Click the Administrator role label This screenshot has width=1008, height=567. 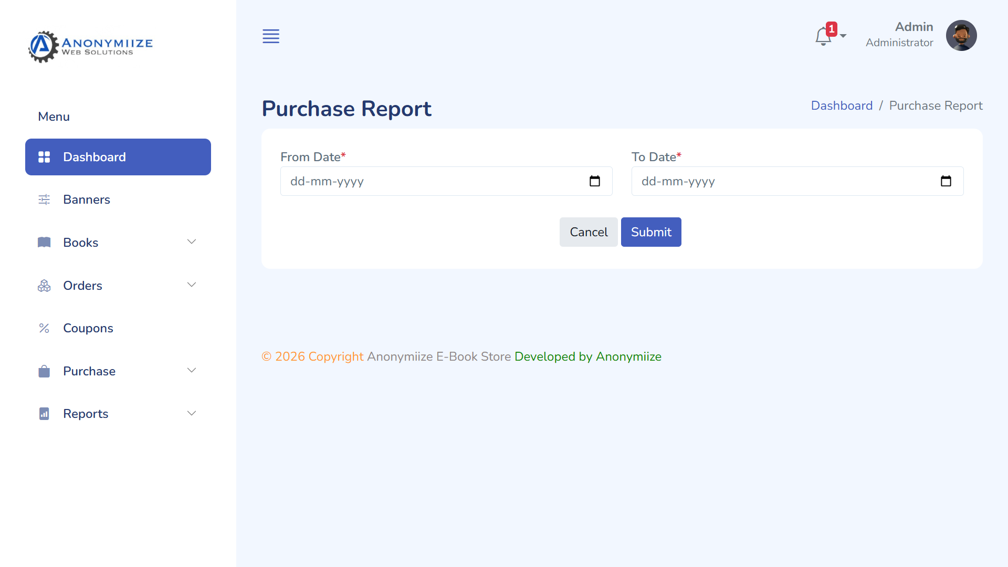tap(899, 43)
